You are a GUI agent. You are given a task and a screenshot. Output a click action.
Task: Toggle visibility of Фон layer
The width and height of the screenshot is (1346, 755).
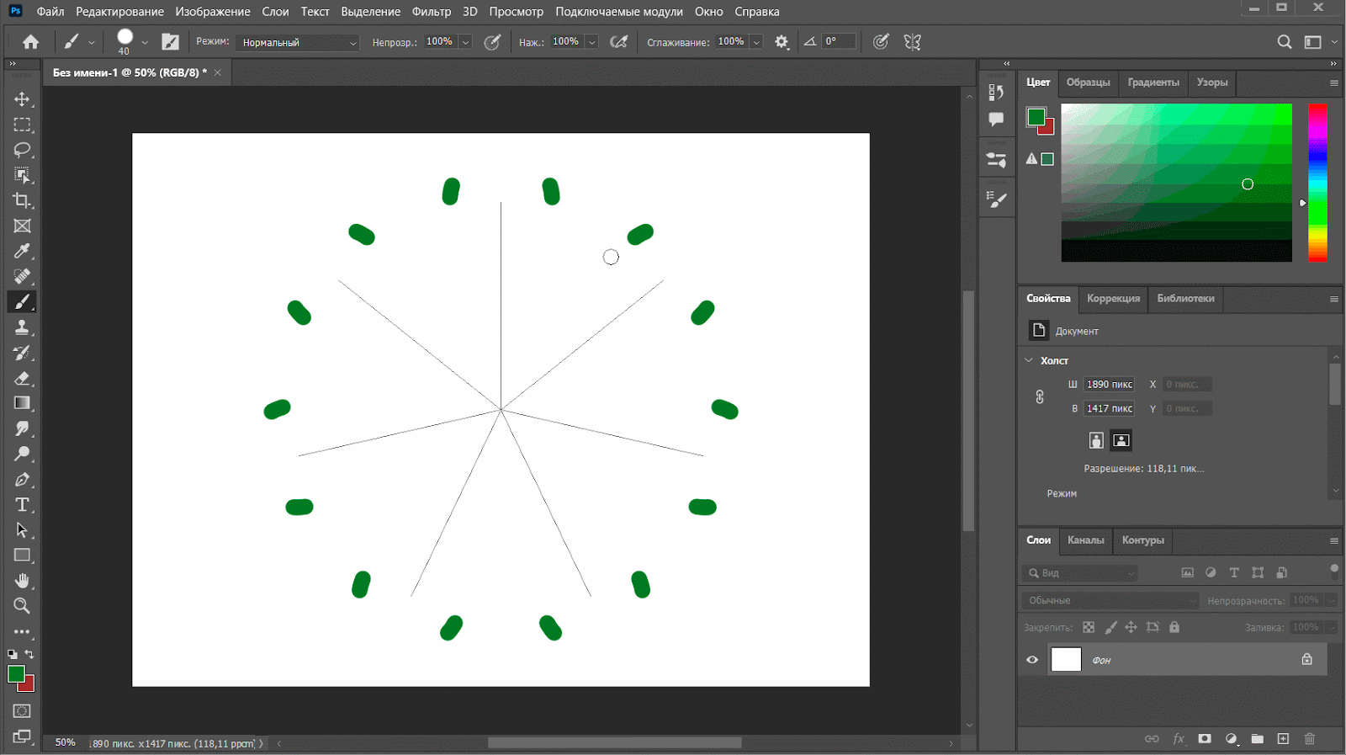coord(1032,660)
